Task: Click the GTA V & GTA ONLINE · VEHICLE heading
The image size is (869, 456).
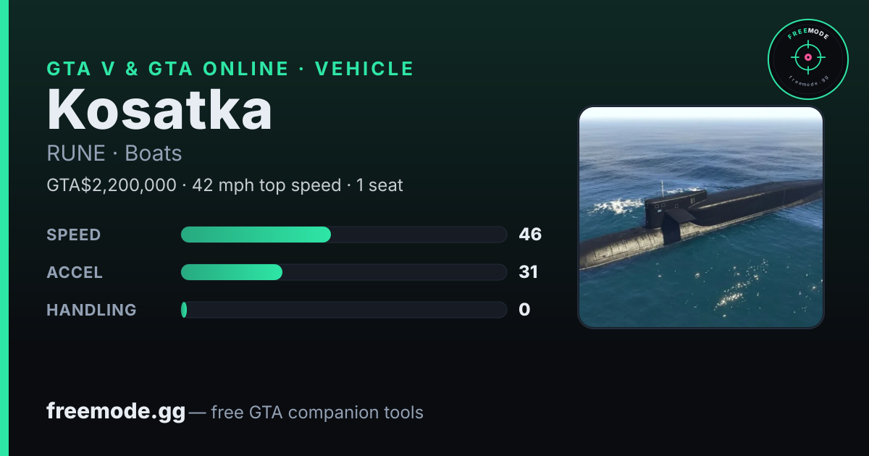Action: (230, 69)
